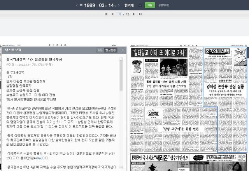
Task: Close the 텍스트 보기 panel
Action: tap(123, 50)
